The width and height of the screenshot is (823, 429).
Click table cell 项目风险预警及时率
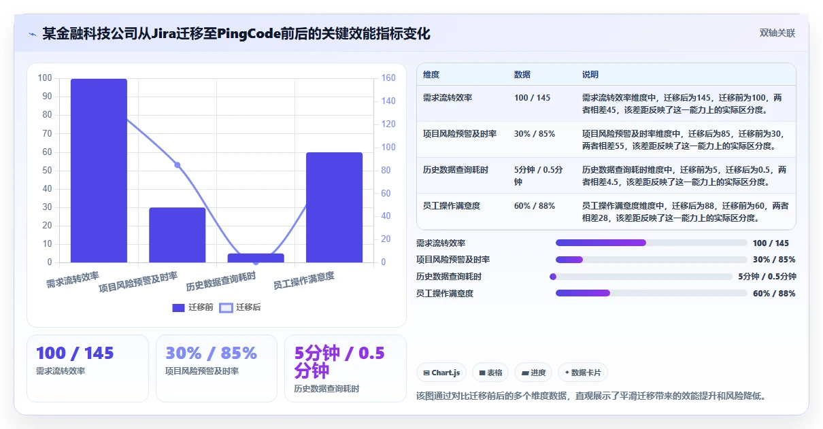point(460,134)
